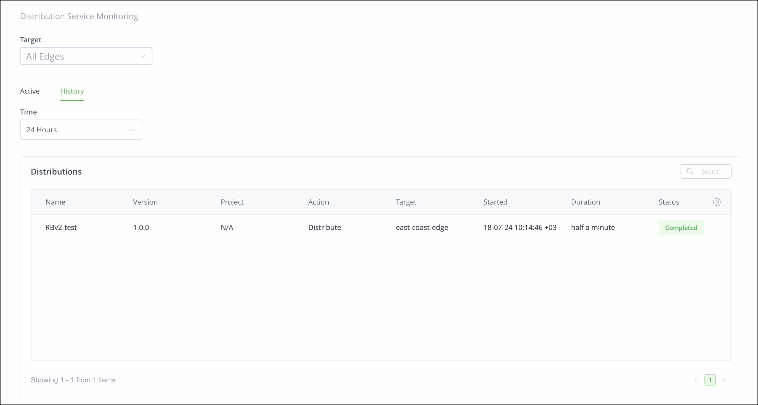Viewport: 758px width, 405px height.
Task: Open the table column settings gear icon
Action: (x=717, y=202)
